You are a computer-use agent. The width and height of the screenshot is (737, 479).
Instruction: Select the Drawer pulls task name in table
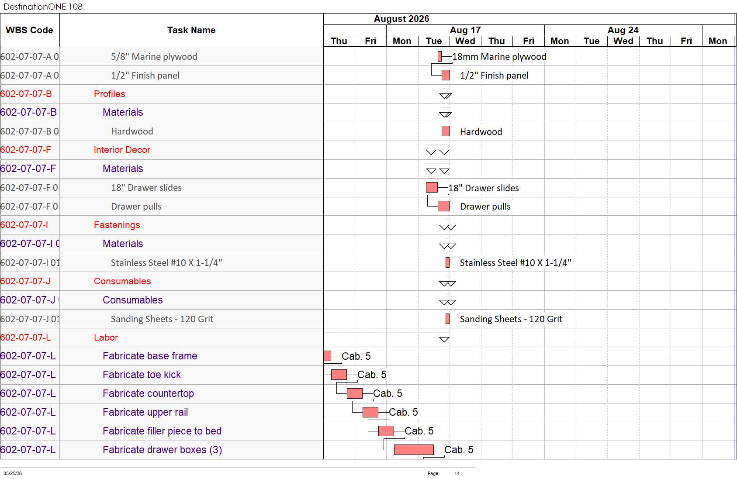[136, 207]
